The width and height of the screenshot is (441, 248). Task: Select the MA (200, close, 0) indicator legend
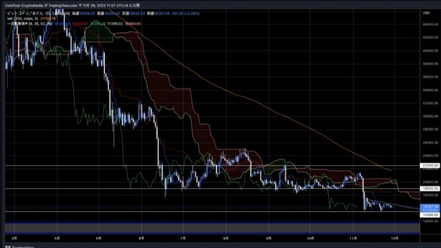click(22, 18)
